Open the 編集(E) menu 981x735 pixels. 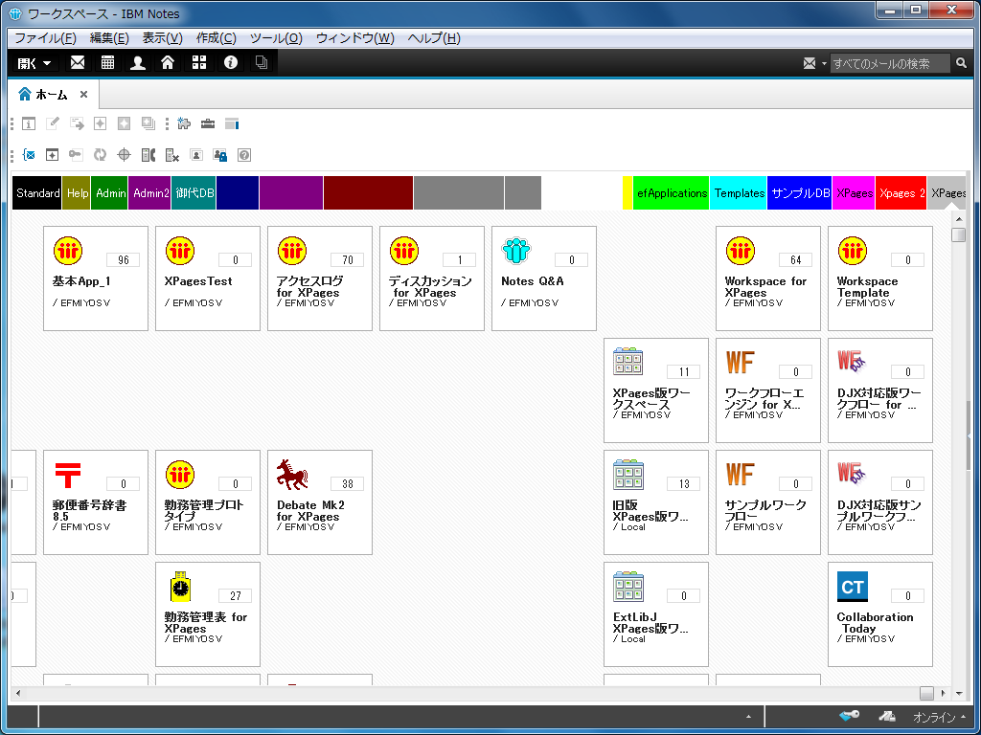[109, 38]
